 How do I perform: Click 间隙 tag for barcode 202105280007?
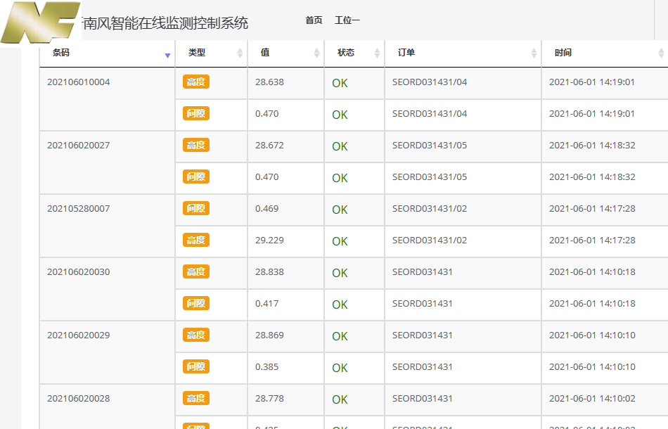(x=196, y=209)
